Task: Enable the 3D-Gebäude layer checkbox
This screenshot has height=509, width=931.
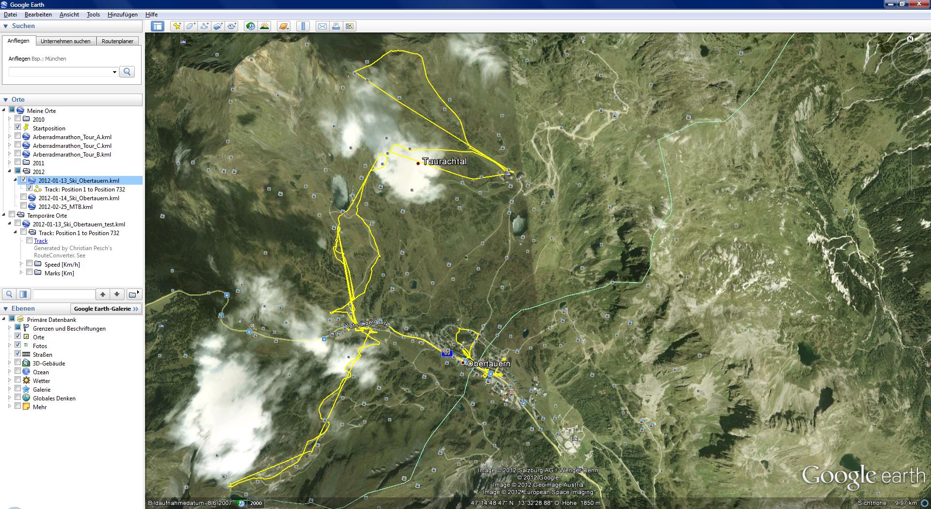Action: (x=18, y=363)
